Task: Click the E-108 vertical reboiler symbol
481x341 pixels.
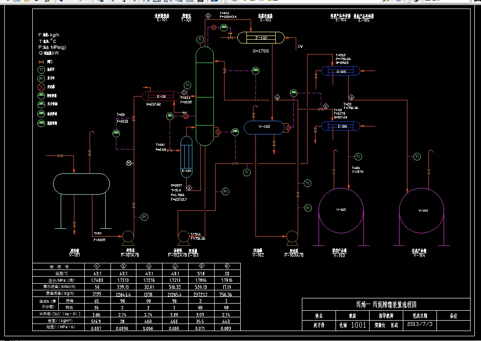Action: click(x=186, y=157)
